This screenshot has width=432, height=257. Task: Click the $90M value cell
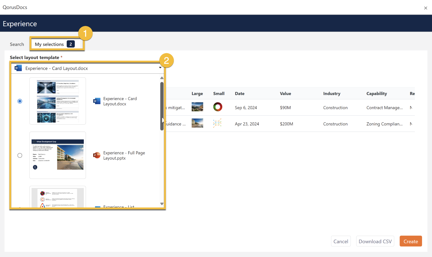click(285, 108)
